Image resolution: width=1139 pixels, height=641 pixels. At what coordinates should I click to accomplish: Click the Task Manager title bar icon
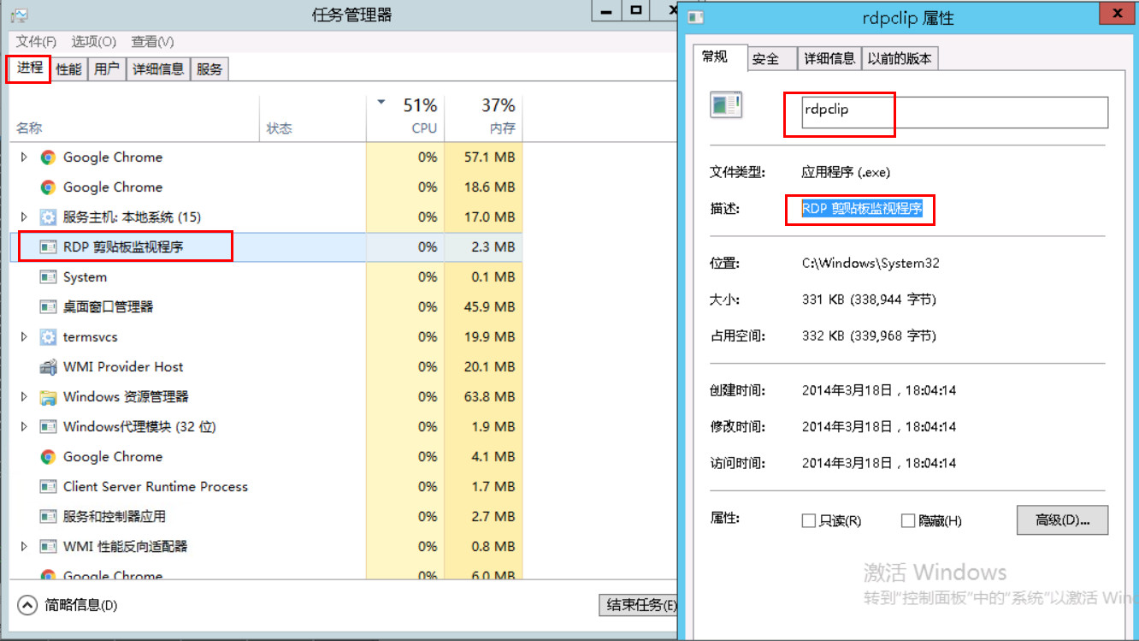click(x=18, y=15)
